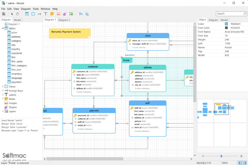Image resolution: width=248 pixels, height=165 pixels.
Task: Click "3 more columns..." in customer table
Action: tap(84, 92)
